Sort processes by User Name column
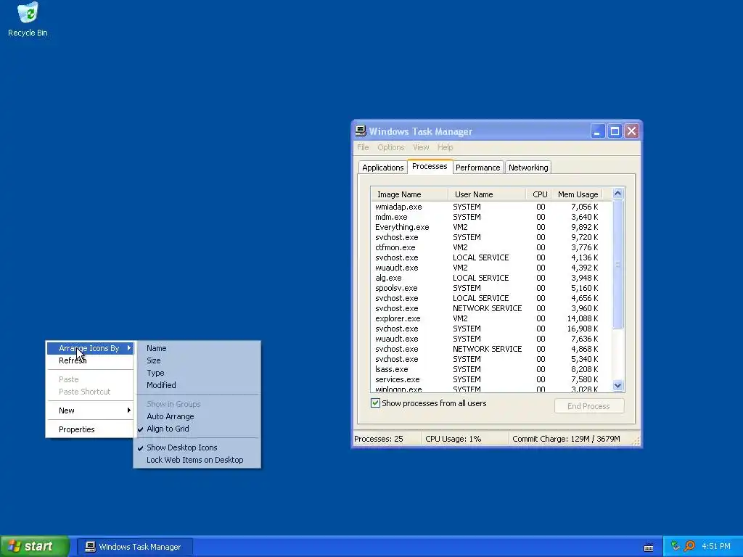 click(487, 194)
